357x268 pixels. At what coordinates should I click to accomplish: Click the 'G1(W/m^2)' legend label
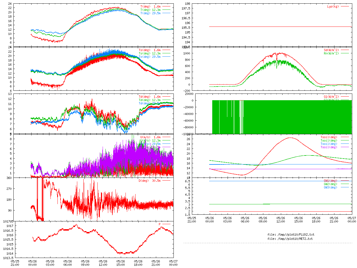[331, 97]
